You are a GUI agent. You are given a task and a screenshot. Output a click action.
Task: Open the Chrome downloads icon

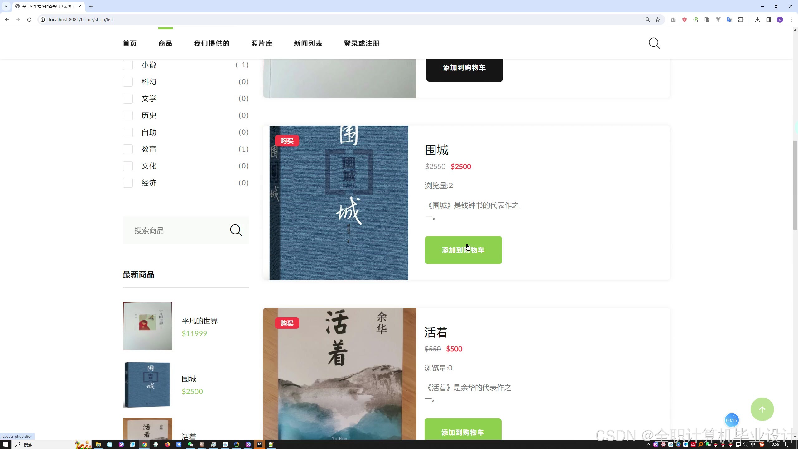click(757, 20)
